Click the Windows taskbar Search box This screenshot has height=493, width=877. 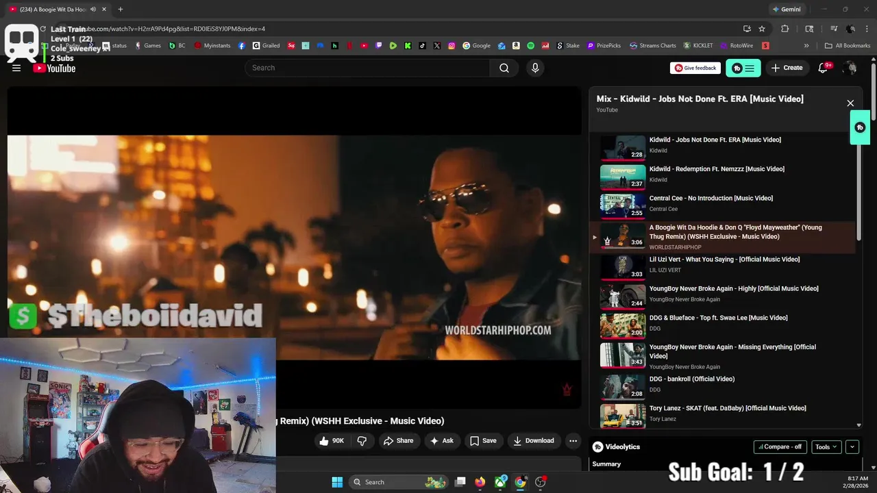[399, 482]
